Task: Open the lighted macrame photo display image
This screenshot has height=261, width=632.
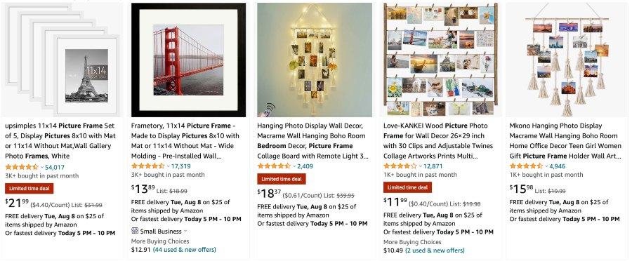Action: 315,60
